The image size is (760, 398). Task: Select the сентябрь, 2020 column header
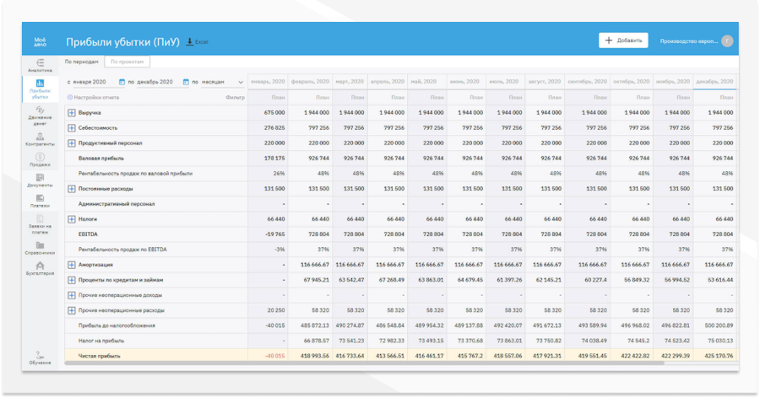(587, 81)
